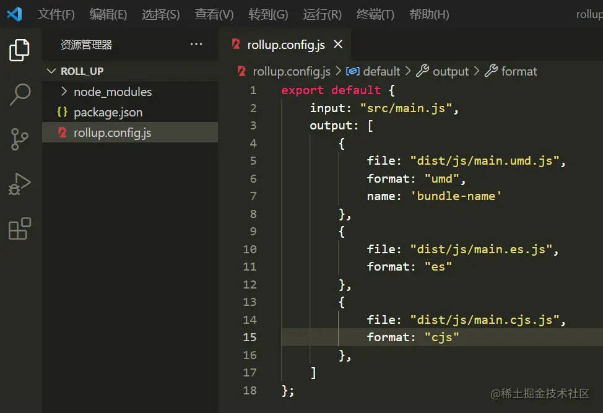Click the default symbol icon in breadcrumb
This screenshot has height=413, width=603.
pos(353,71)
